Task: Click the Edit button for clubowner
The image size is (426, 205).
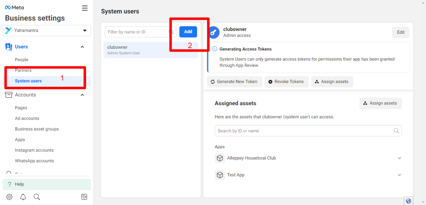Action: [x=401, y=32]
